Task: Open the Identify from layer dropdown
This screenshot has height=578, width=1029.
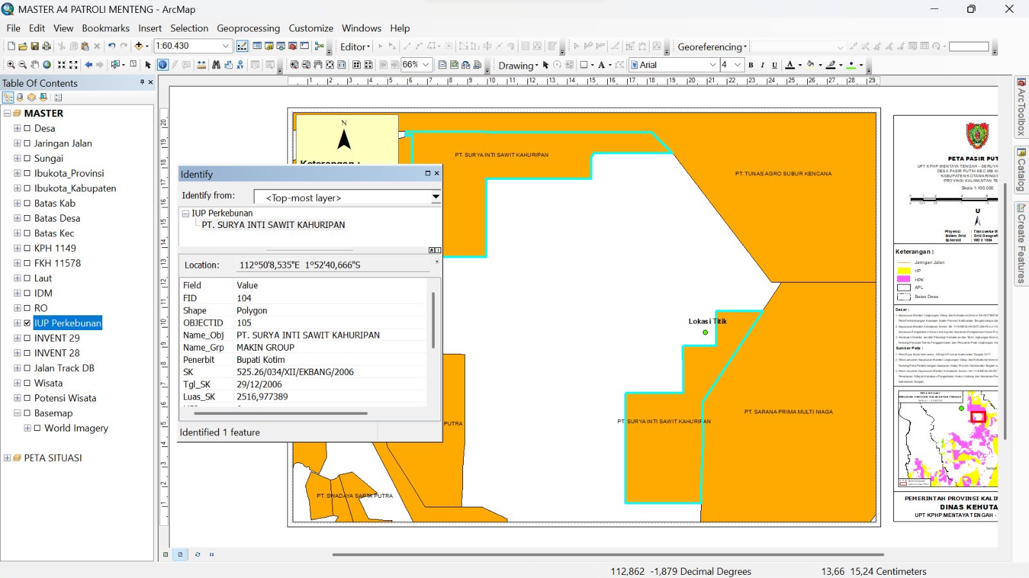Action: pyautogui.click(x=435, y=197)
